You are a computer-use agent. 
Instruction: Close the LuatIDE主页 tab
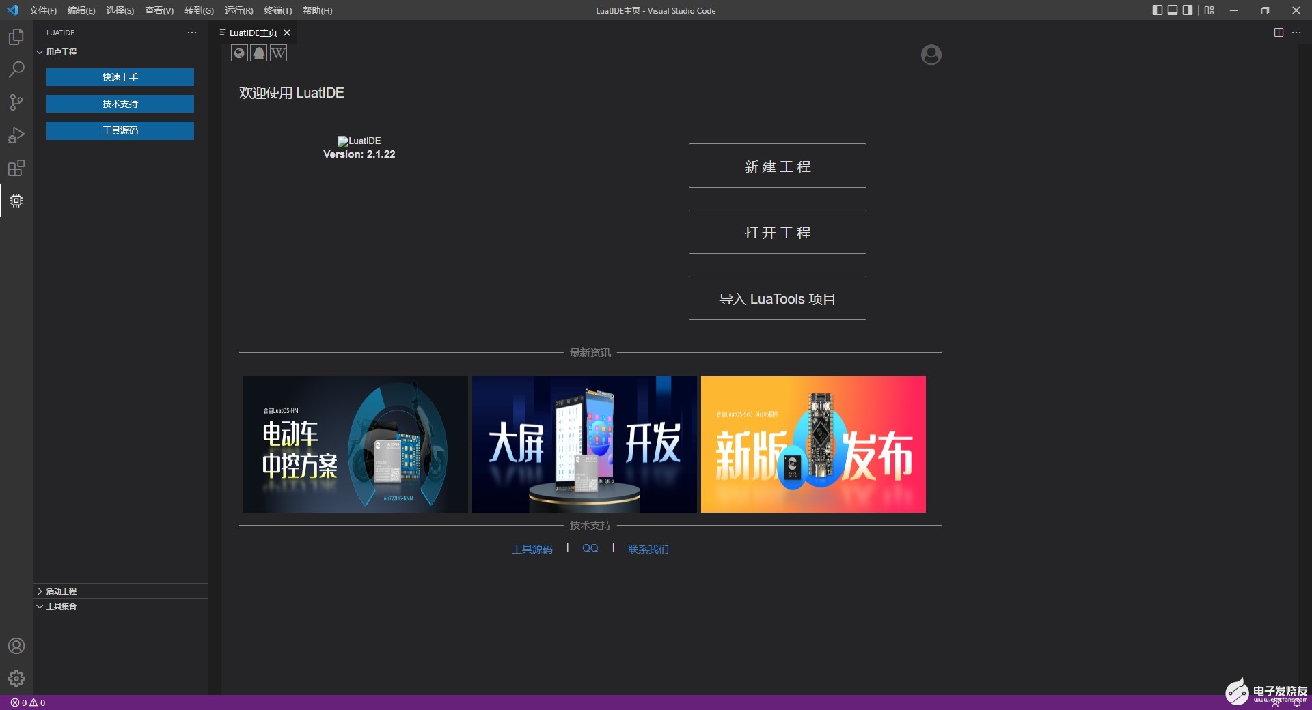coord(287,33)
